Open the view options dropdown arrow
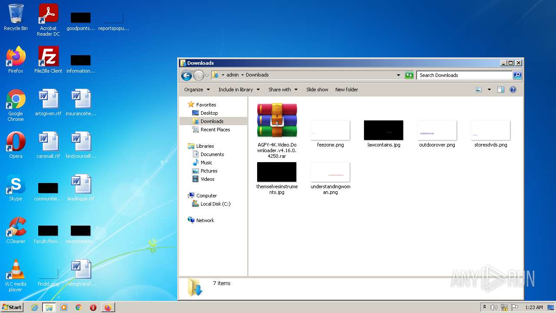556x313 pixels. pos(489,90)
